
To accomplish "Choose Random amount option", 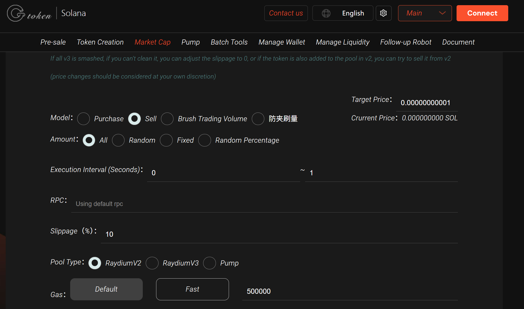I will tap(118, 140).
